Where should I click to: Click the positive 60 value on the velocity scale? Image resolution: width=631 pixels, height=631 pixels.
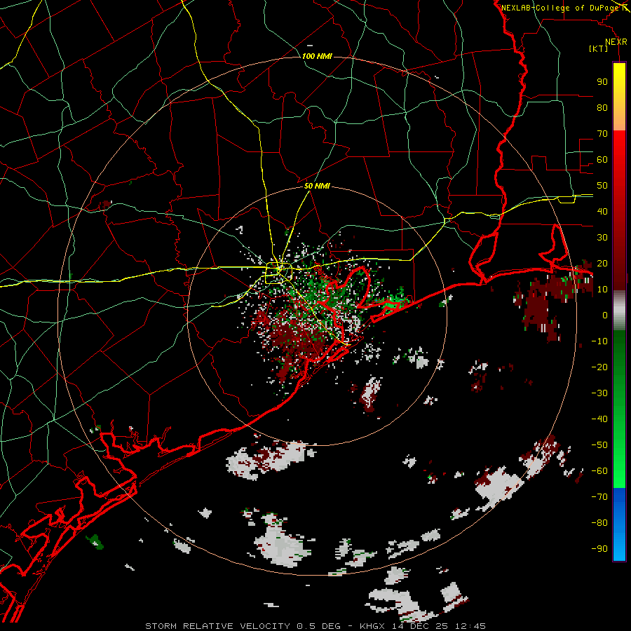tap(602, 159)
